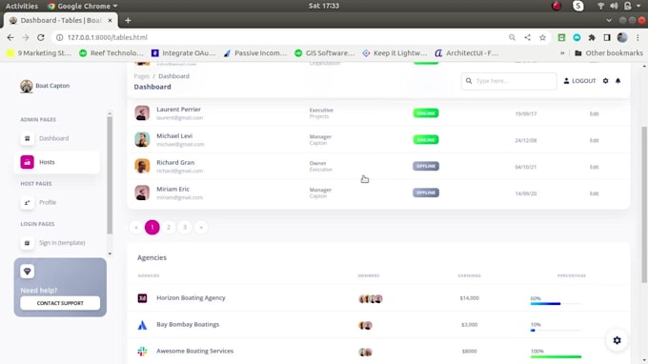Click the Dashboard sidebar icon
Image resolution: width=648 pixels, height=364 pixels.
click(x=28, y=138)
